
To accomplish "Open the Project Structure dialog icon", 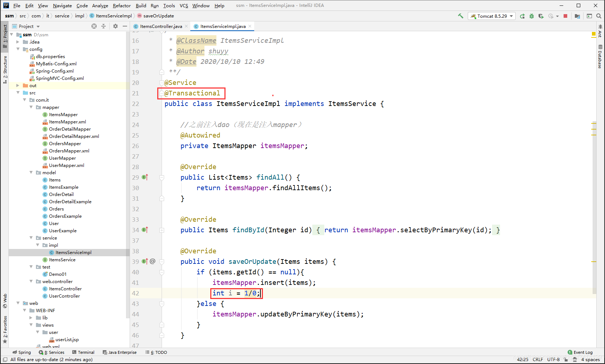I will (x=577, y=16).
